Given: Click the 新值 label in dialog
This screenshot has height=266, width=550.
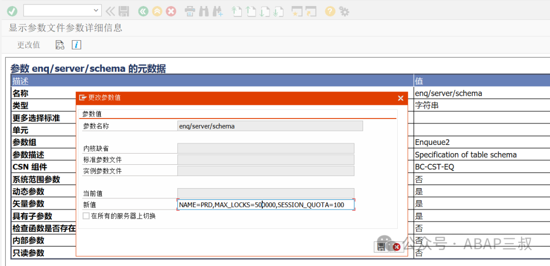Looking at the screenshot, I should [x=90, y=205].
